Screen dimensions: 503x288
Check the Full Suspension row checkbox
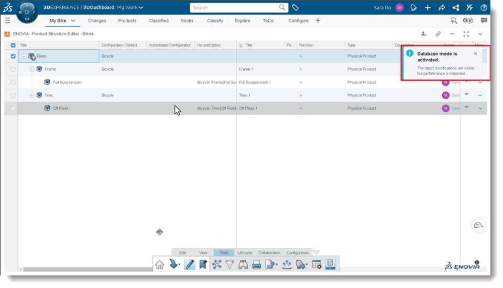pos(13,82)
